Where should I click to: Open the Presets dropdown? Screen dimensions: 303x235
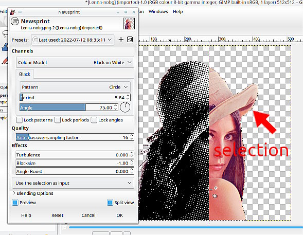click(73, 40)
